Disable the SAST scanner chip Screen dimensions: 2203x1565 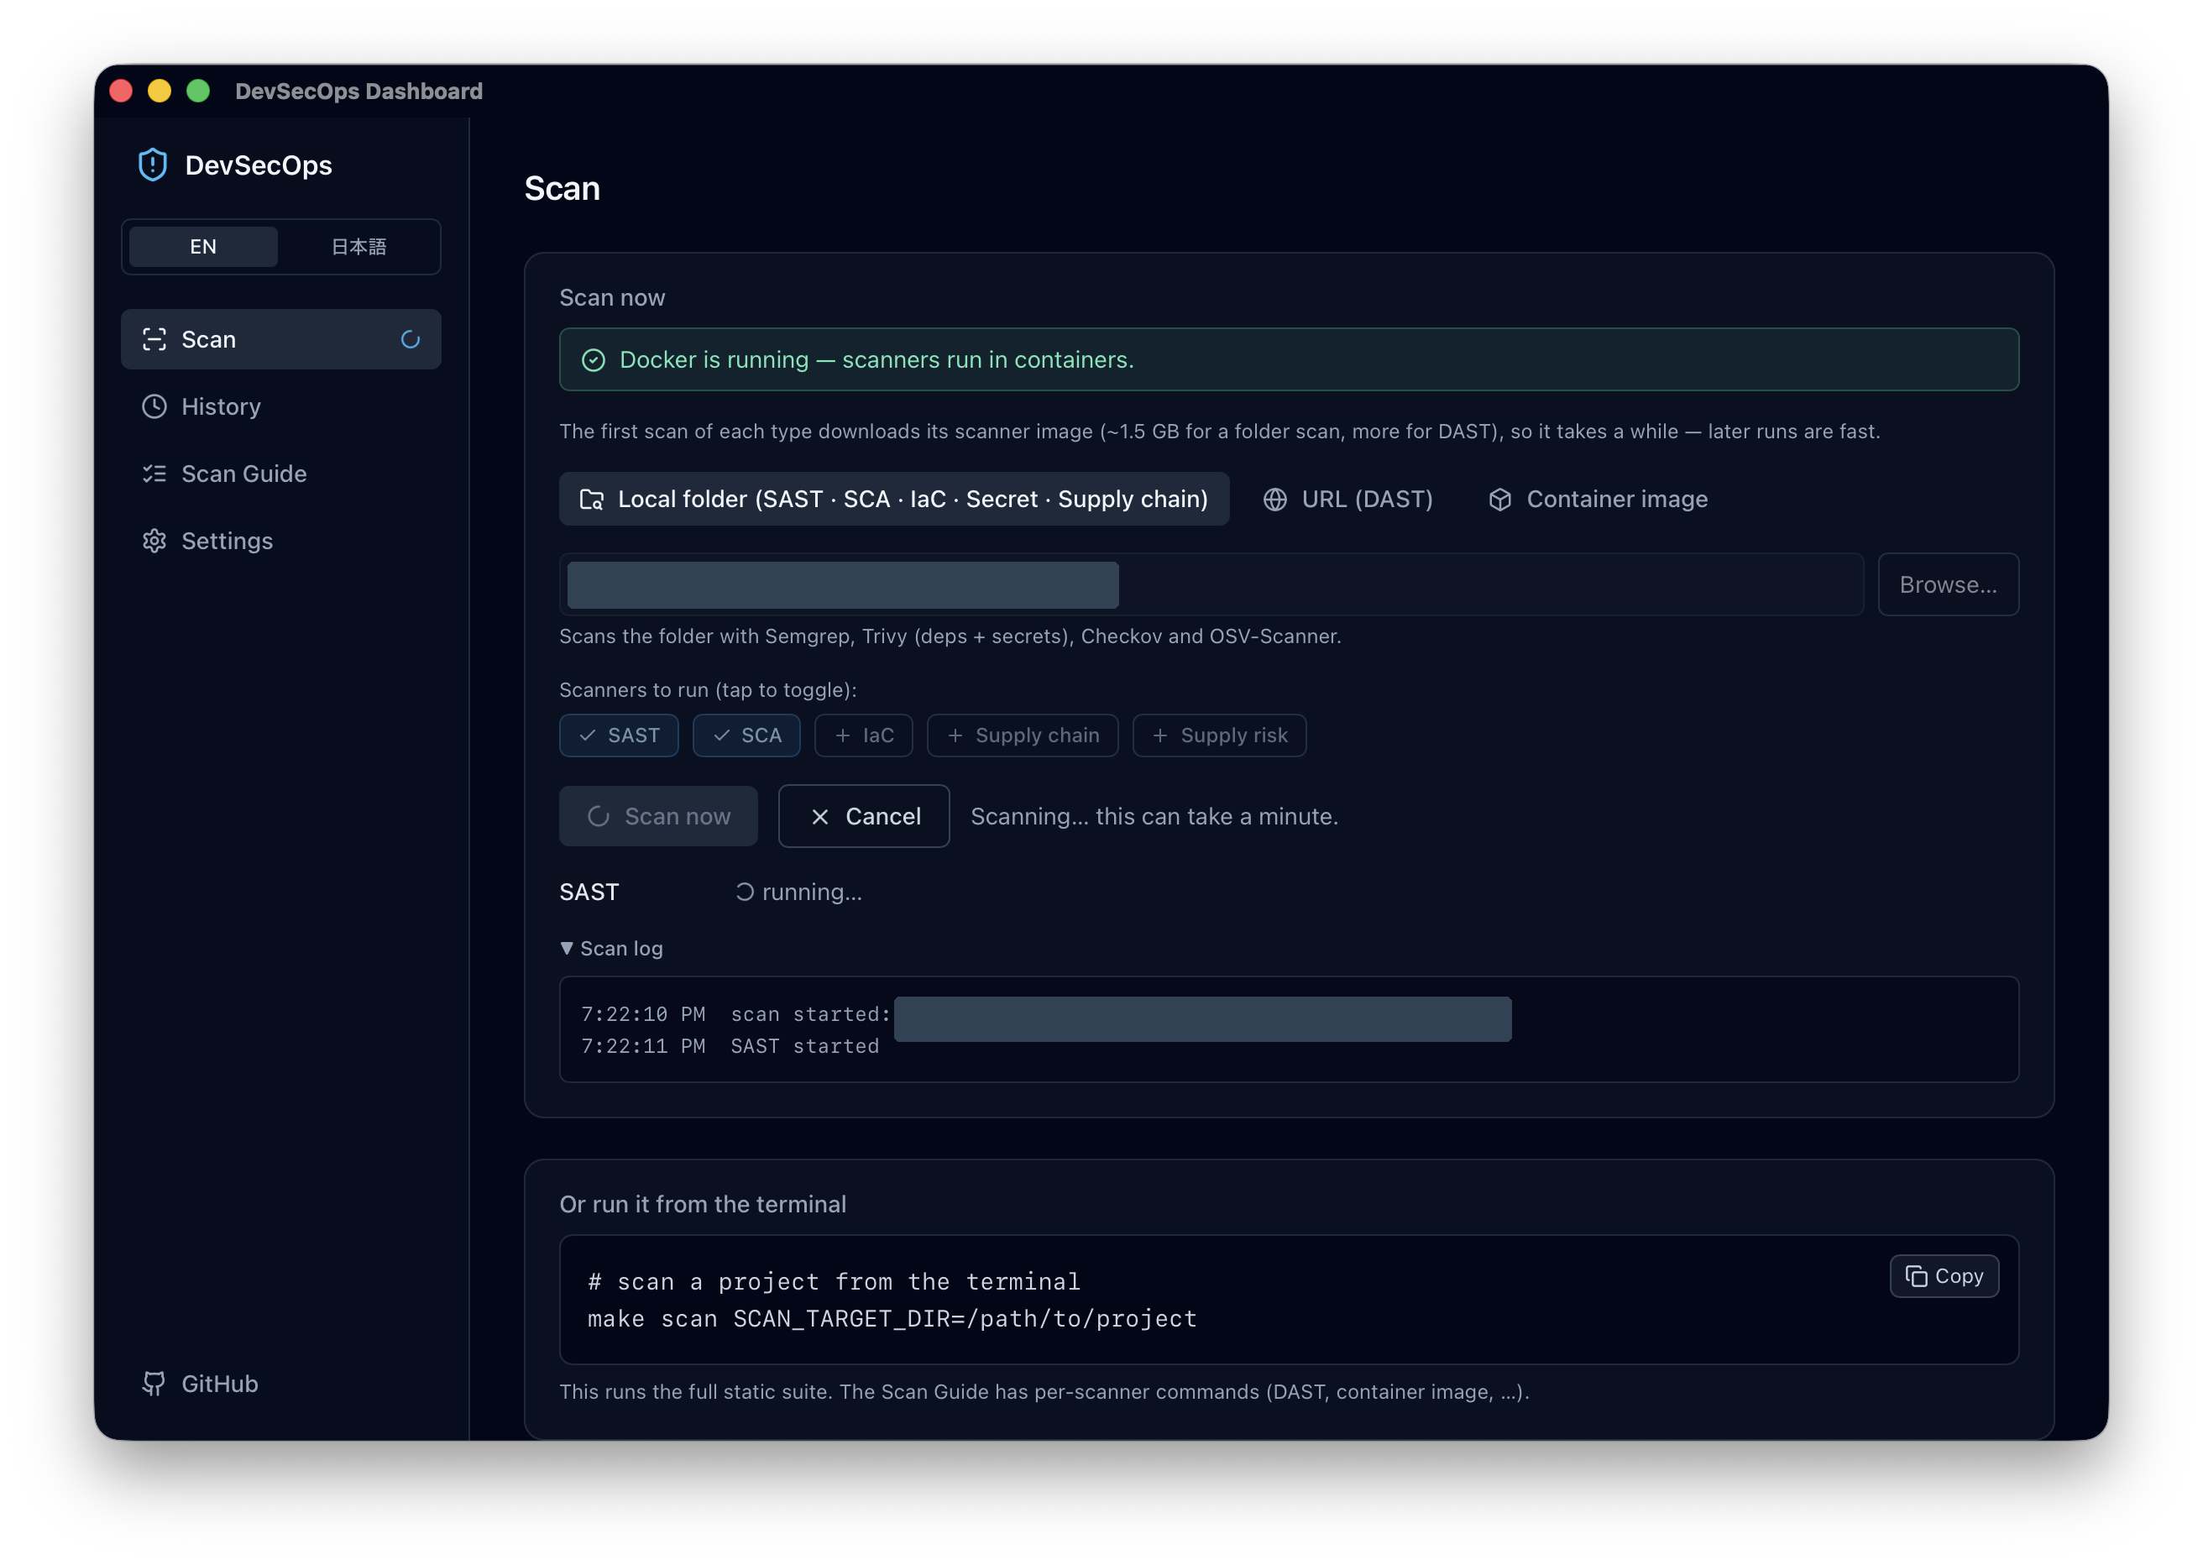tap(619, 735)
